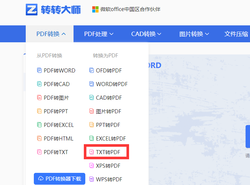250x185 pixels.
Task: Open the PDF转换 navigation tab
Action: pos(50,34)
